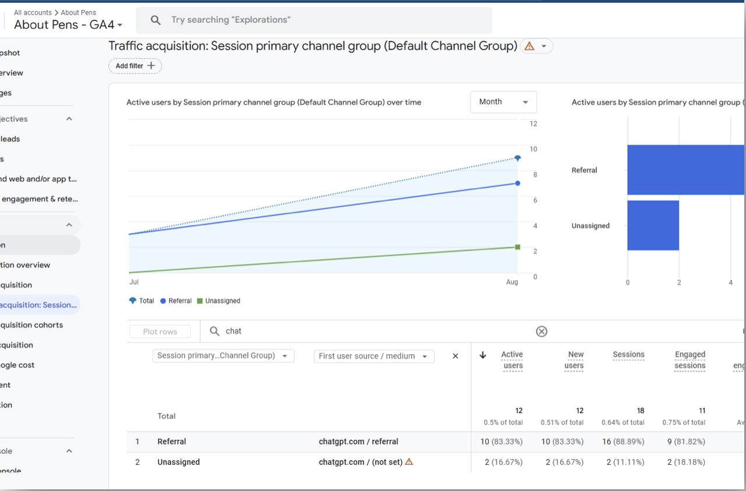Screen dimensions: 746x491
Task: Click the search magnifier icon in top bar
Action: click(x=156, y=20)
